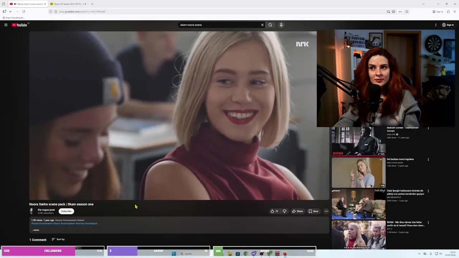Viewport: 459px width, 258px height.
Task: Follow the #norwayskam hashtag link
Action: (68, 223)
